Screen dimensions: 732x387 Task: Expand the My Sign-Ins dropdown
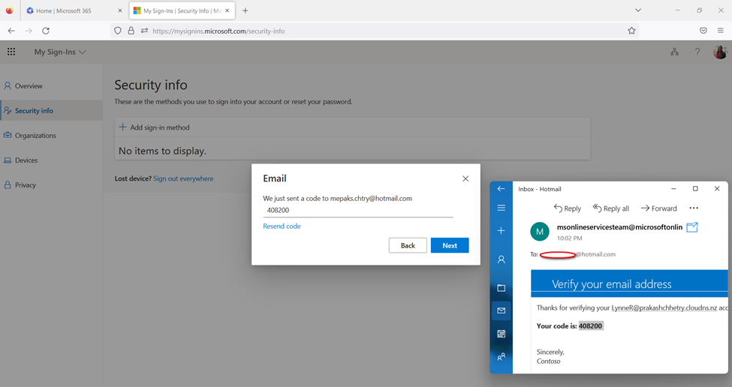click(x=60, y=52)
